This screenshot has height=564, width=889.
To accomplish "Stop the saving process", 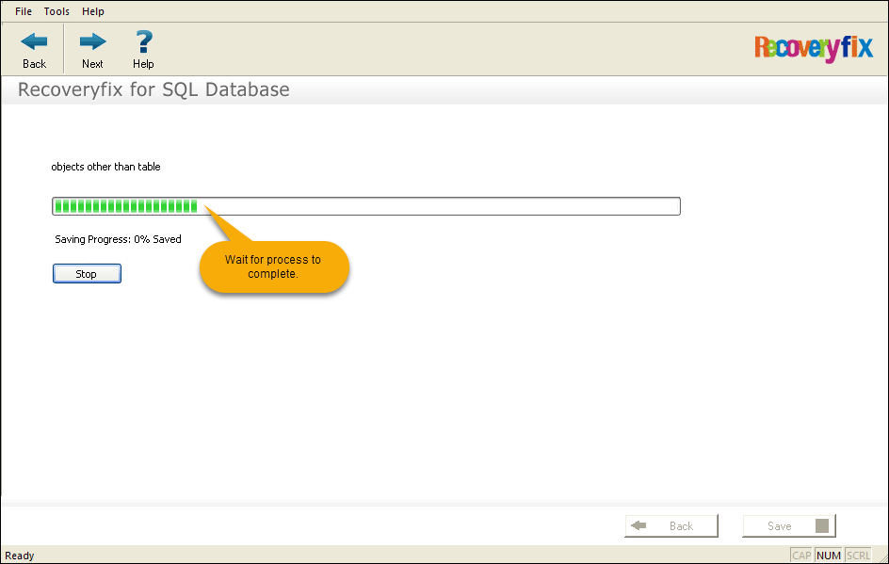I will (87, 274).
